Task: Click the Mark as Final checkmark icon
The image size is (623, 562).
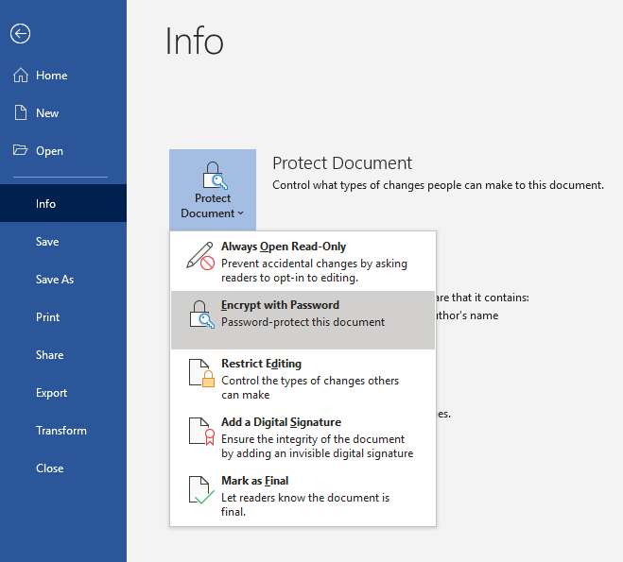Action: point(202,490)
